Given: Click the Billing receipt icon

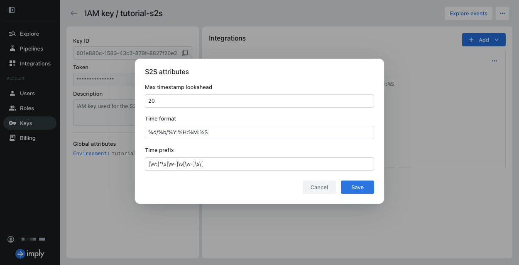Looking at the screenshot, I should [12, 138].
